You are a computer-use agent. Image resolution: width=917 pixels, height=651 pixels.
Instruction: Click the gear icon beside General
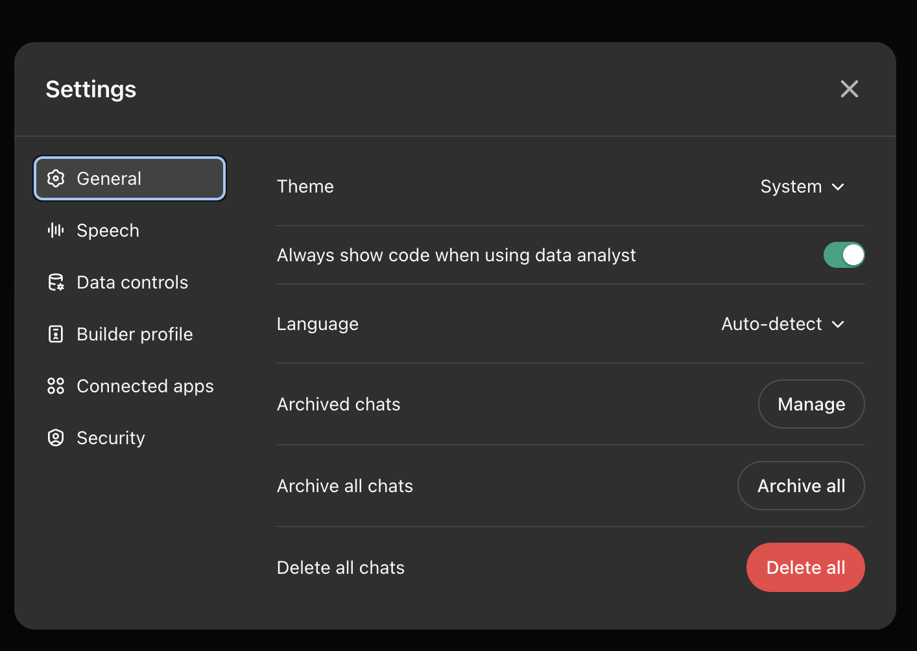point(56,178)
